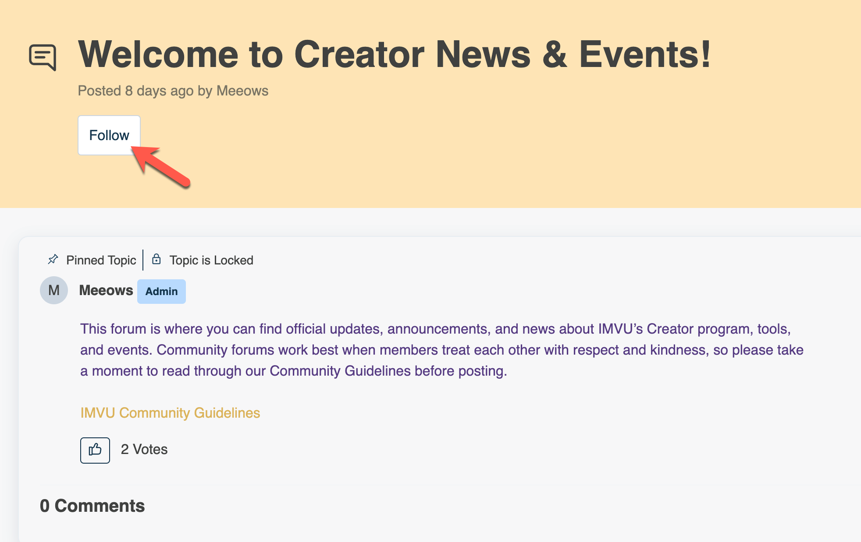861x542 pixels.
Task: Click the pin icon beside Pinned Topic
Action: click(x=53, y=260)
